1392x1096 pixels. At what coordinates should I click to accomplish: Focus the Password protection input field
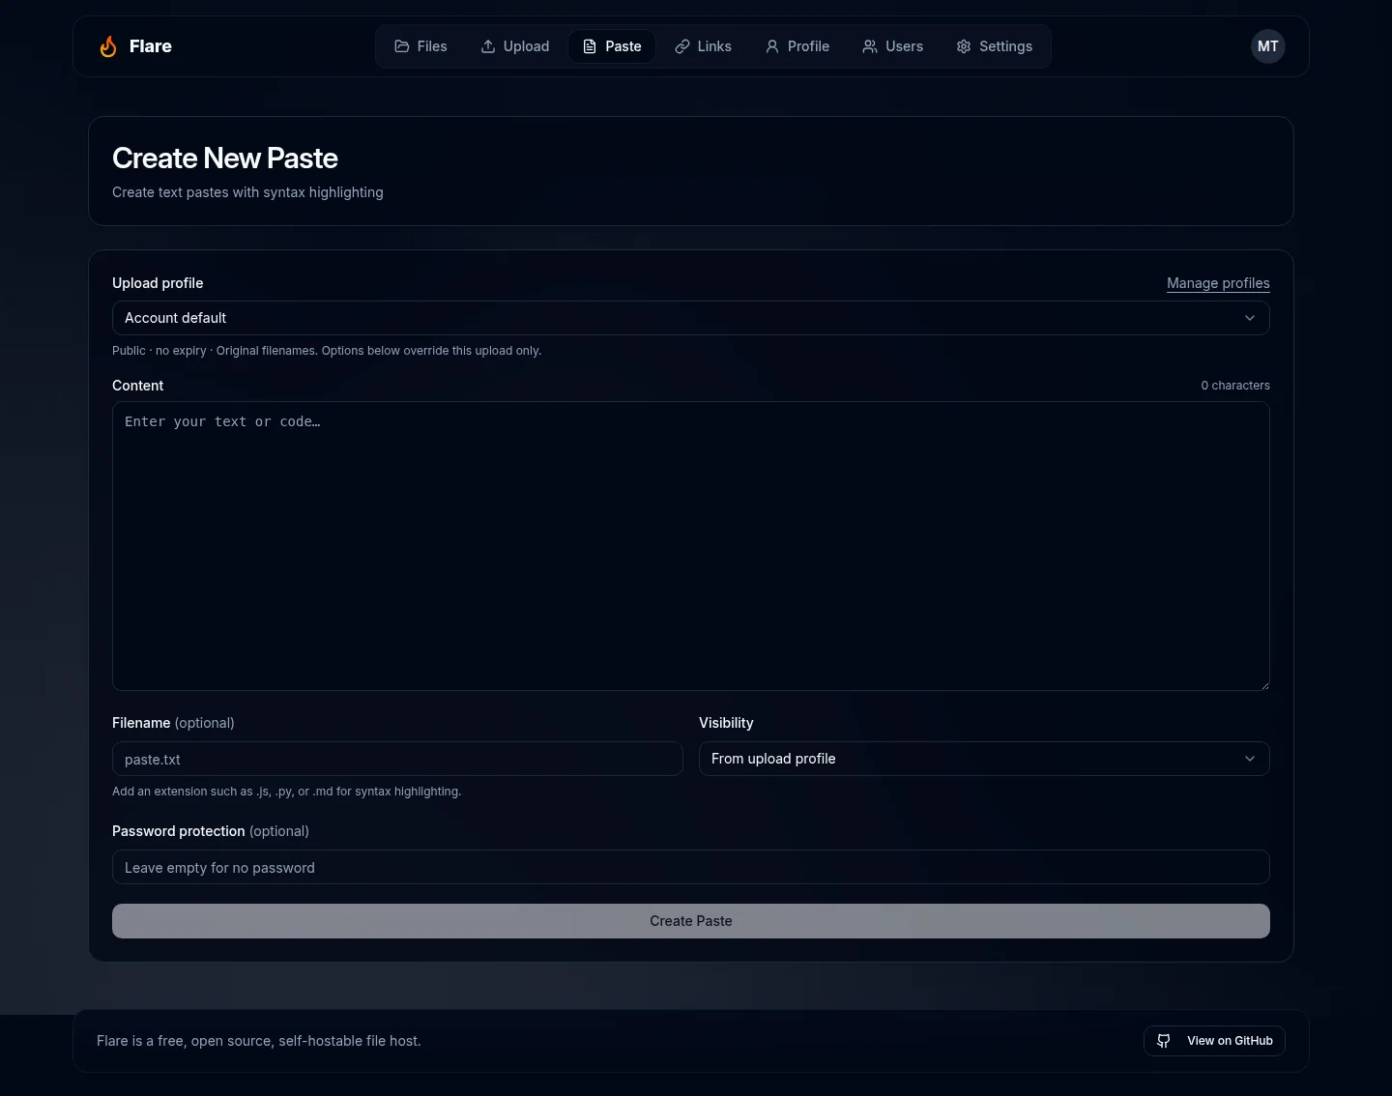coord(691,867)
